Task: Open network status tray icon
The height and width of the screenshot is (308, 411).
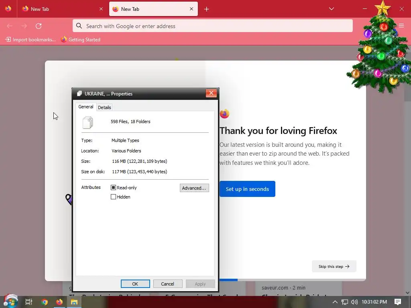Action: [x=345, y=302]
